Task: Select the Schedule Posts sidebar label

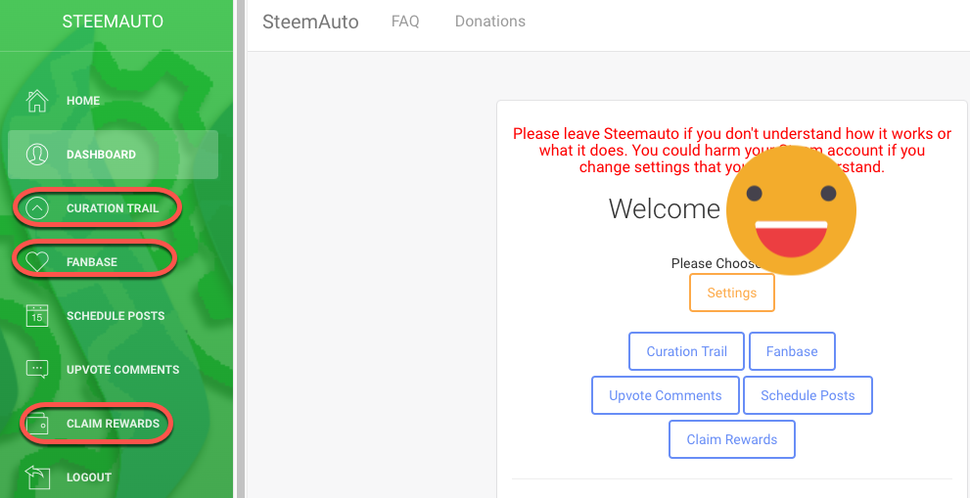Action: tap(115, 316)
